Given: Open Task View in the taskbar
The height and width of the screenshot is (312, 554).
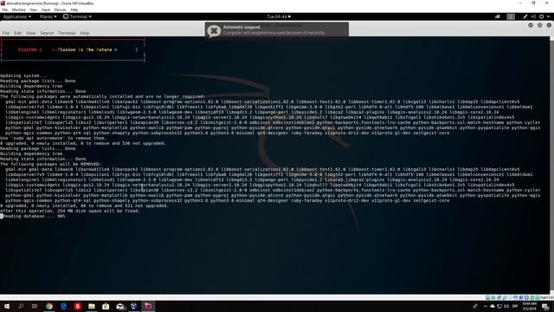Looking at the screenshot, I should click(35, 306).
